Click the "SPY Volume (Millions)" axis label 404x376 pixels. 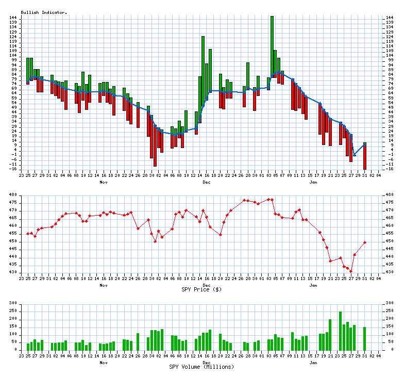click(x=201, y=367)
